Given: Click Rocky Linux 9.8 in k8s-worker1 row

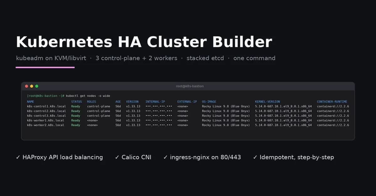Looking at the screenshot, I should pos(226,120).
